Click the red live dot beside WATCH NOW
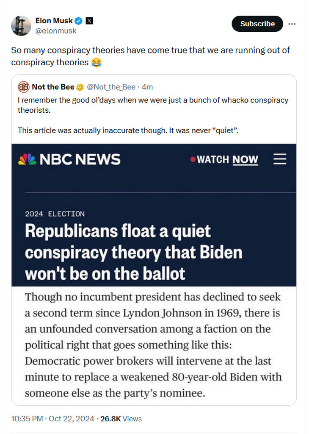The height and width of the screenshot is (434, 312). point(193,160)
